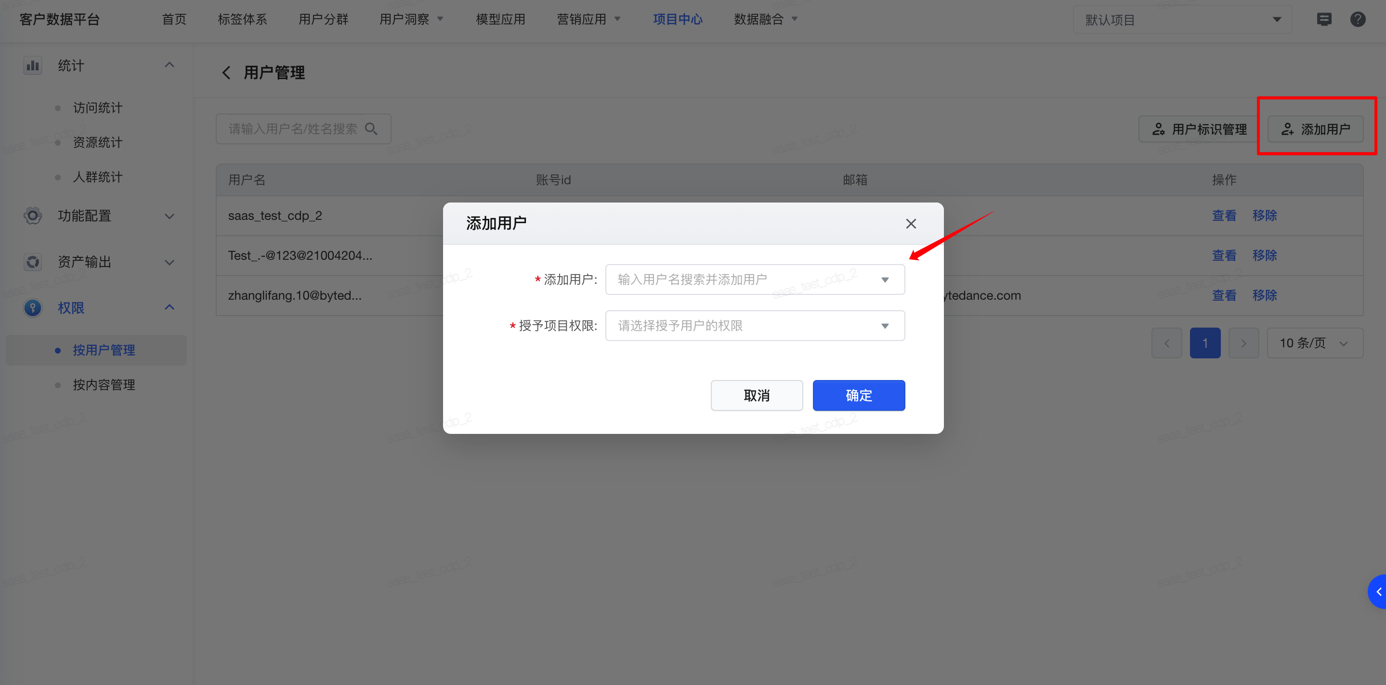Open 访问统计 in sidebar
1386x685 pixels.
point(97,108)
